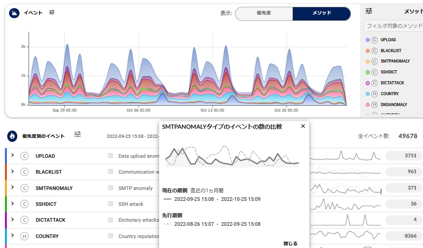
Task: Close the SMTPANOMALY comparison popup with X
Action: (x=303, y=126)
